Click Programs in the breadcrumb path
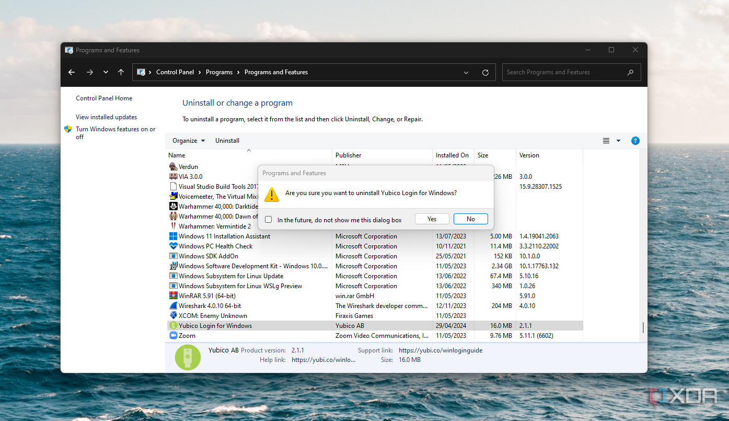 click(219, 72)
